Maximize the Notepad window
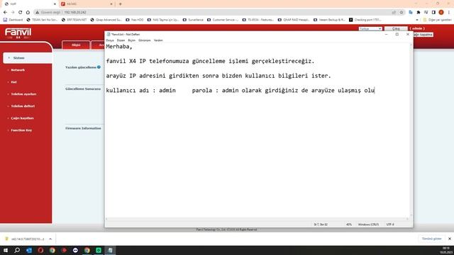Viewport: 454px width, 255px height. tap(397, 35)
